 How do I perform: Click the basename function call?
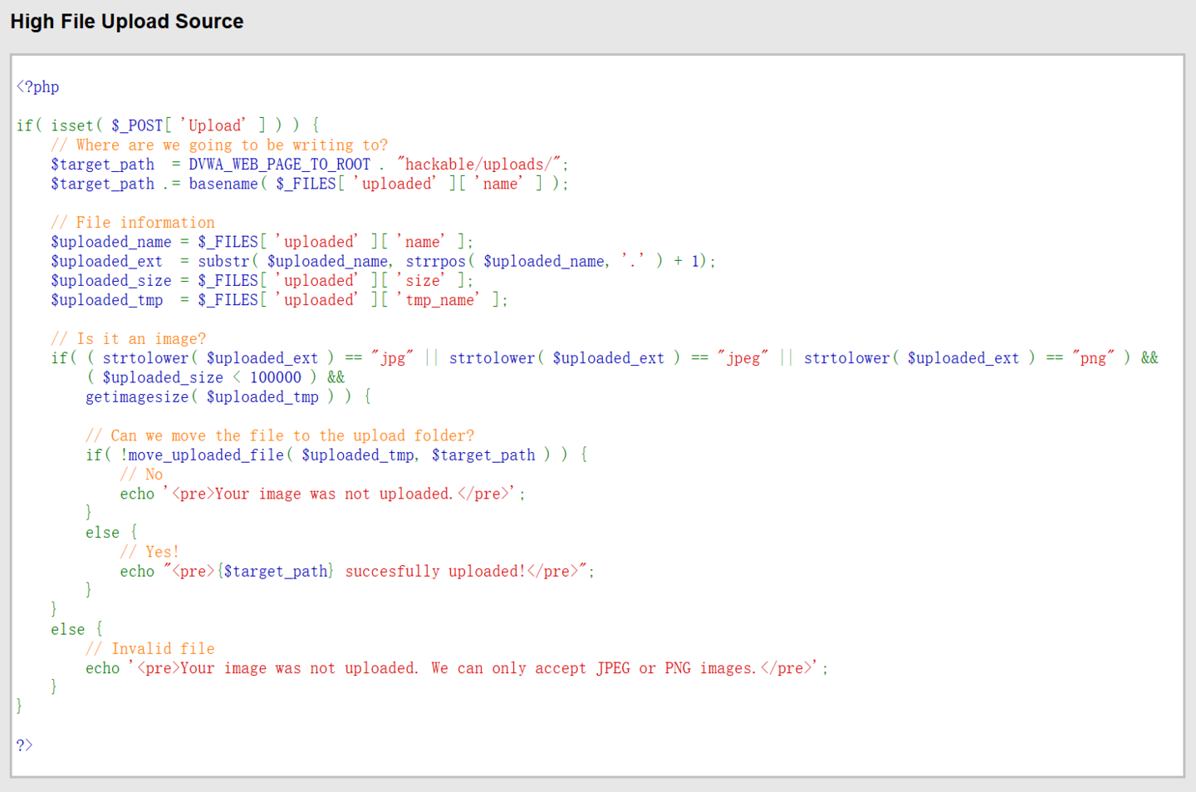(x=223, y=184)
